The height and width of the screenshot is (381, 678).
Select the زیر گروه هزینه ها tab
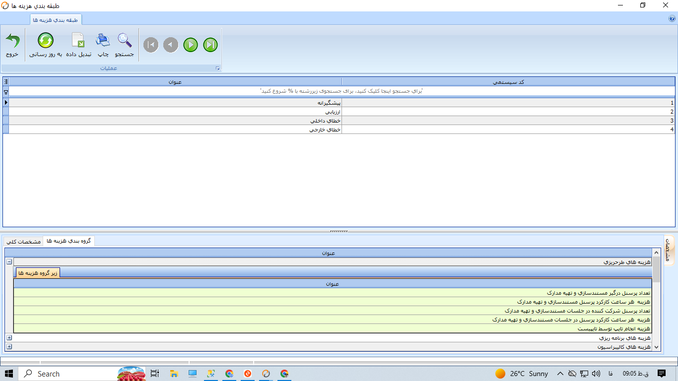[38, 273]
